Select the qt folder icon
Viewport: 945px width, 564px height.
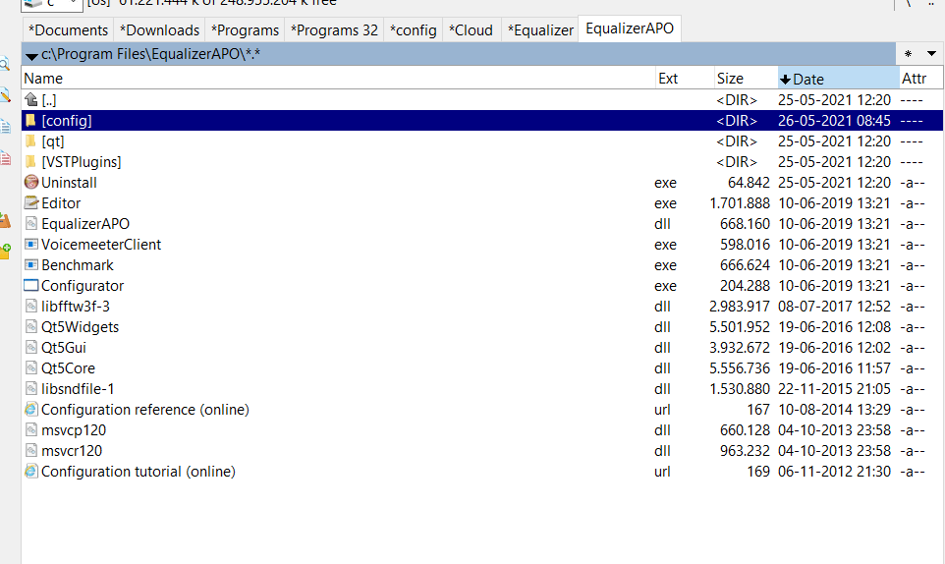(30, 141)
